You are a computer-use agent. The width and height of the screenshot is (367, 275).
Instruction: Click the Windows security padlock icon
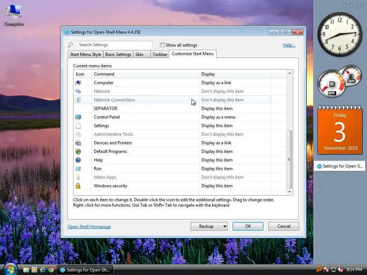point(78,186)
